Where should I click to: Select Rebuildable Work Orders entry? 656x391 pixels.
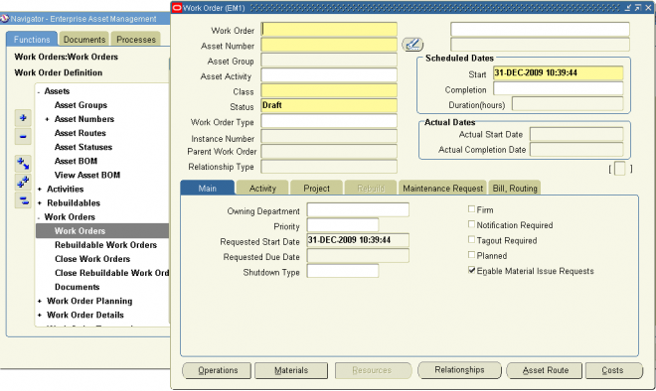[x=105, y=245]
